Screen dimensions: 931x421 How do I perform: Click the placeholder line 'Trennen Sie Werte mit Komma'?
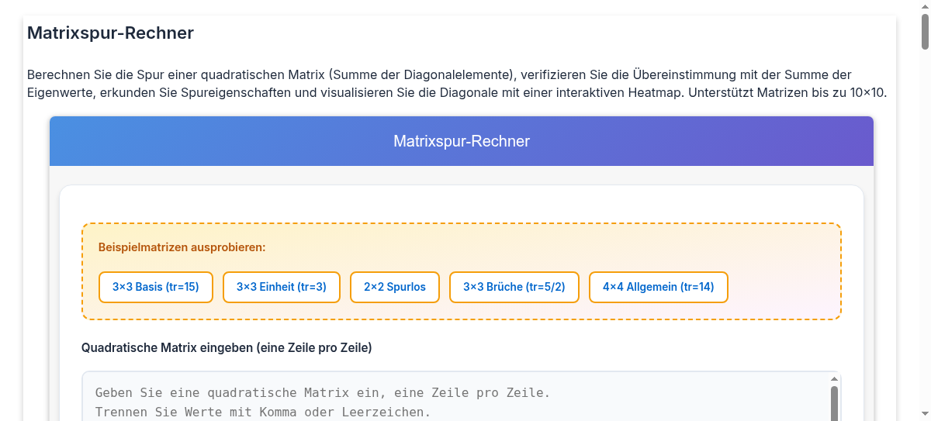(x=263, y=412)
